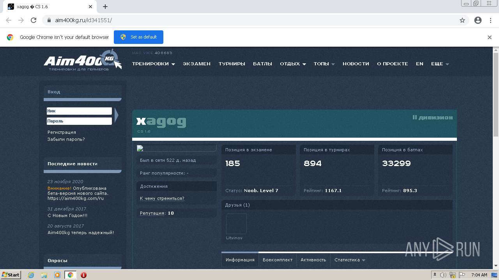The width and height of the screenshot is (499, 280).
Task: Dismiss the default browser notification bar
Action: point(490,37)
